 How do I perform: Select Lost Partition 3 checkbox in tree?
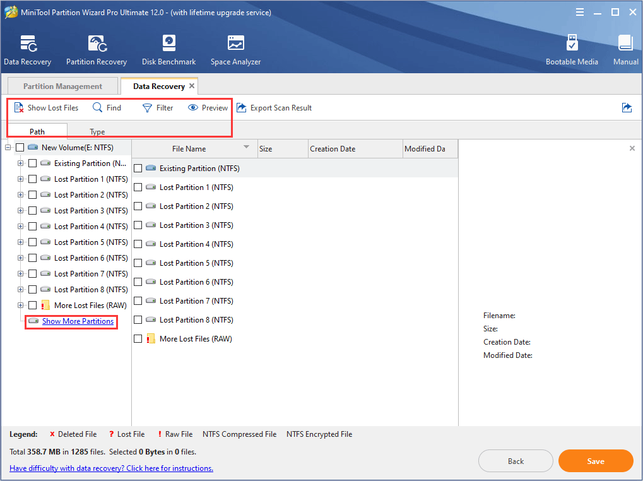tap(32, 211)
